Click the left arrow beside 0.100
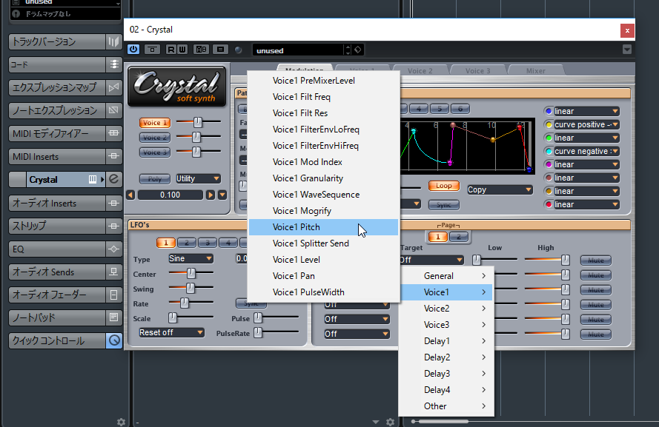This screenshot has width=659, height=427. click(130, 195)
